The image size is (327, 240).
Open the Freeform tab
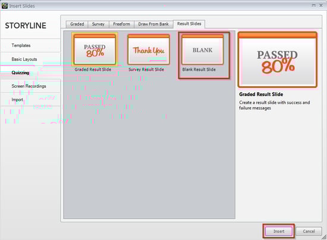[x=121, y=24]
